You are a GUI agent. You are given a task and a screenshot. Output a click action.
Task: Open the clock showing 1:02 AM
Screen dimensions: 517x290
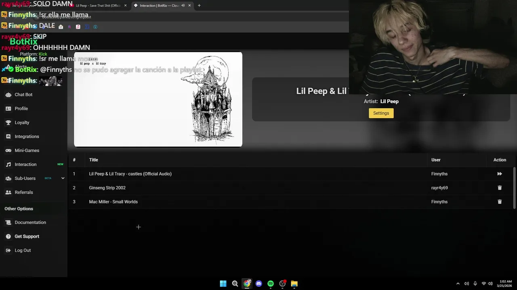tap(505, 284)
